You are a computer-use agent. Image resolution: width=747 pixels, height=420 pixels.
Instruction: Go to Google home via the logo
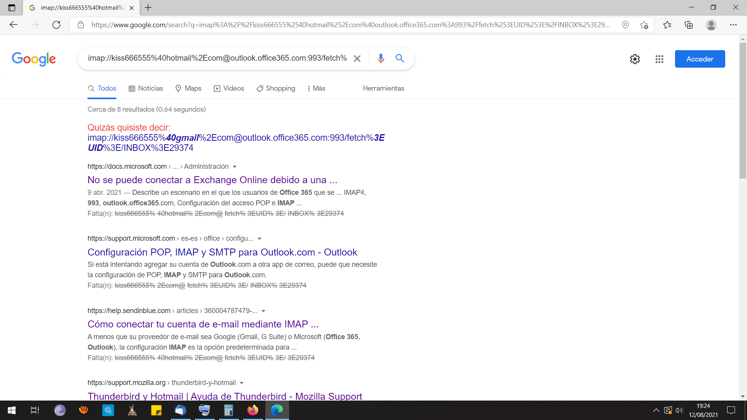pyautogui.click(x=34, y=59)
